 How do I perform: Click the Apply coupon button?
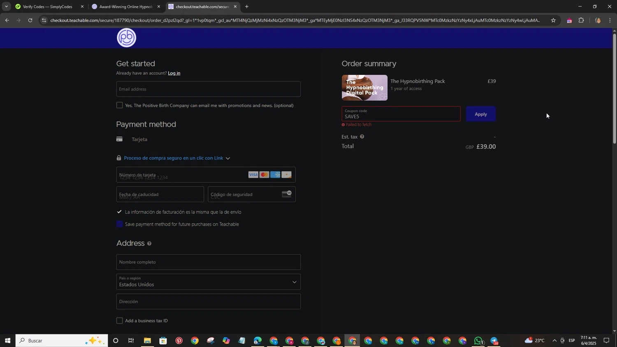point(481,114)
